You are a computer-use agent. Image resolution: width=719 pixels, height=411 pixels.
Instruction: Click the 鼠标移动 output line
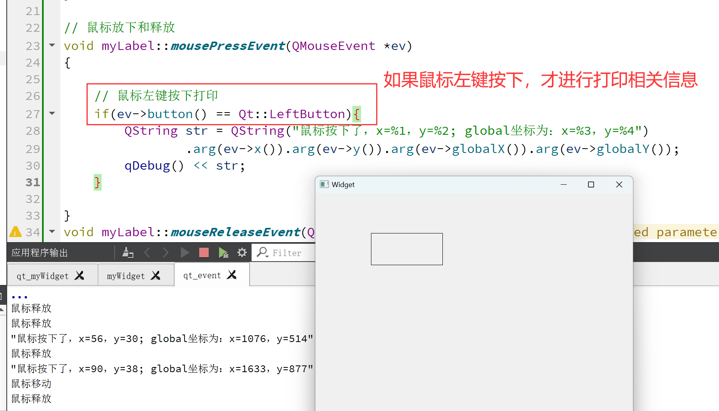point(31,384)
